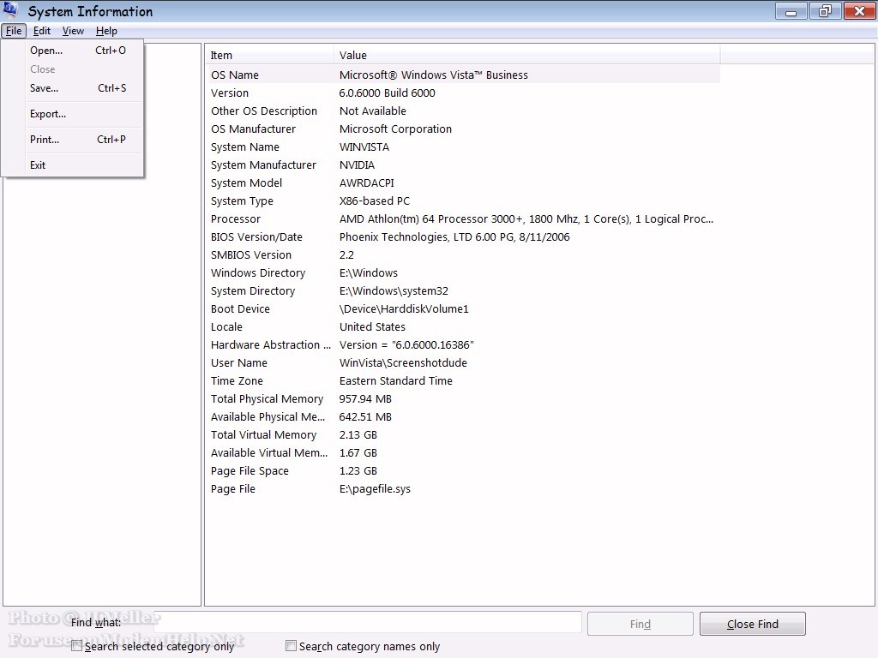The width and height of the screenshot is (878, 658).
Task: Select Exit in the File menu
Action: [x=78, y=165]
